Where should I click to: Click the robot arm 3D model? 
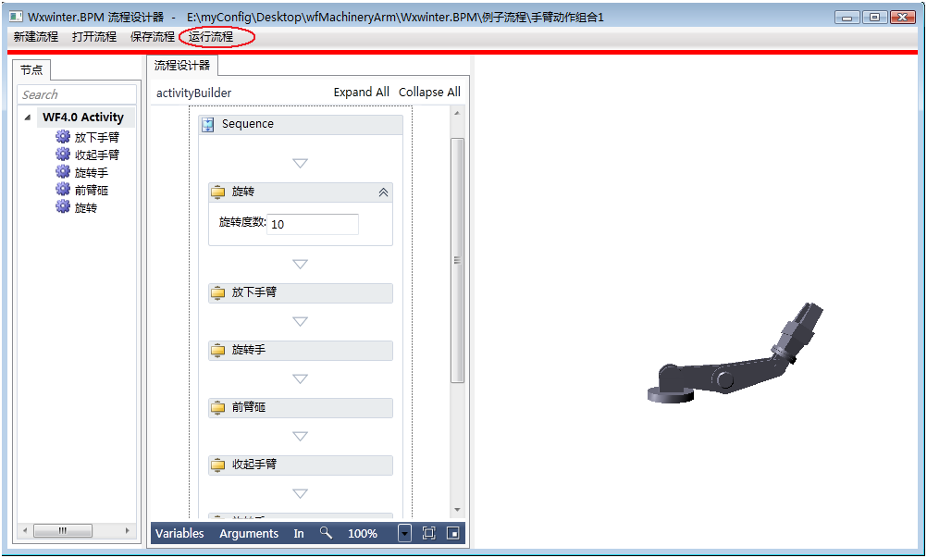[735, 354]
